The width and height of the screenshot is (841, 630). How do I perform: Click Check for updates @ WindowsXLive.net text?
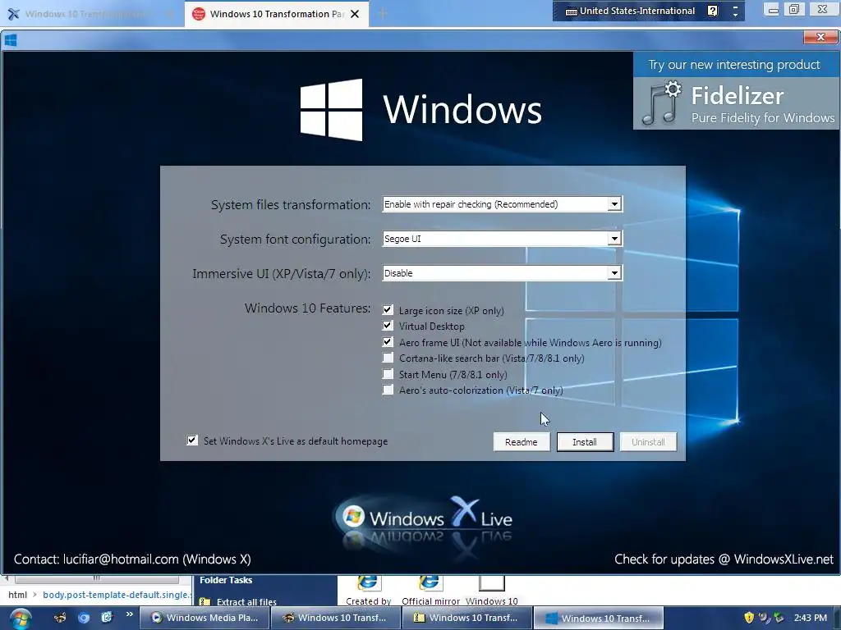click(x=724, y=559)
